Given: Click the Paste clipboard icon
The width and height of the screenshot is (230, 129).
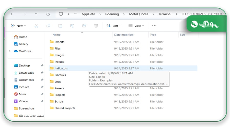Looking at the screenshot, I should click(60, 26).
